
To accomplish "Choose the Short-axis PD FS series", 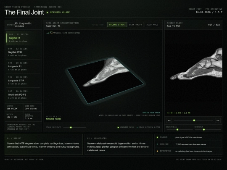I will click(x=23, y=94).
